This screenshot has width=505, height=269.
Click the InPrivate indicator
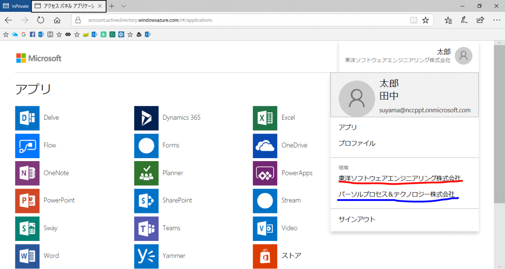tap(16, 6)
